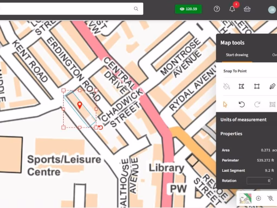Collapse the Properties section
Image resolution: width=277 pixels, height=208 pixels.
[231, 134]
